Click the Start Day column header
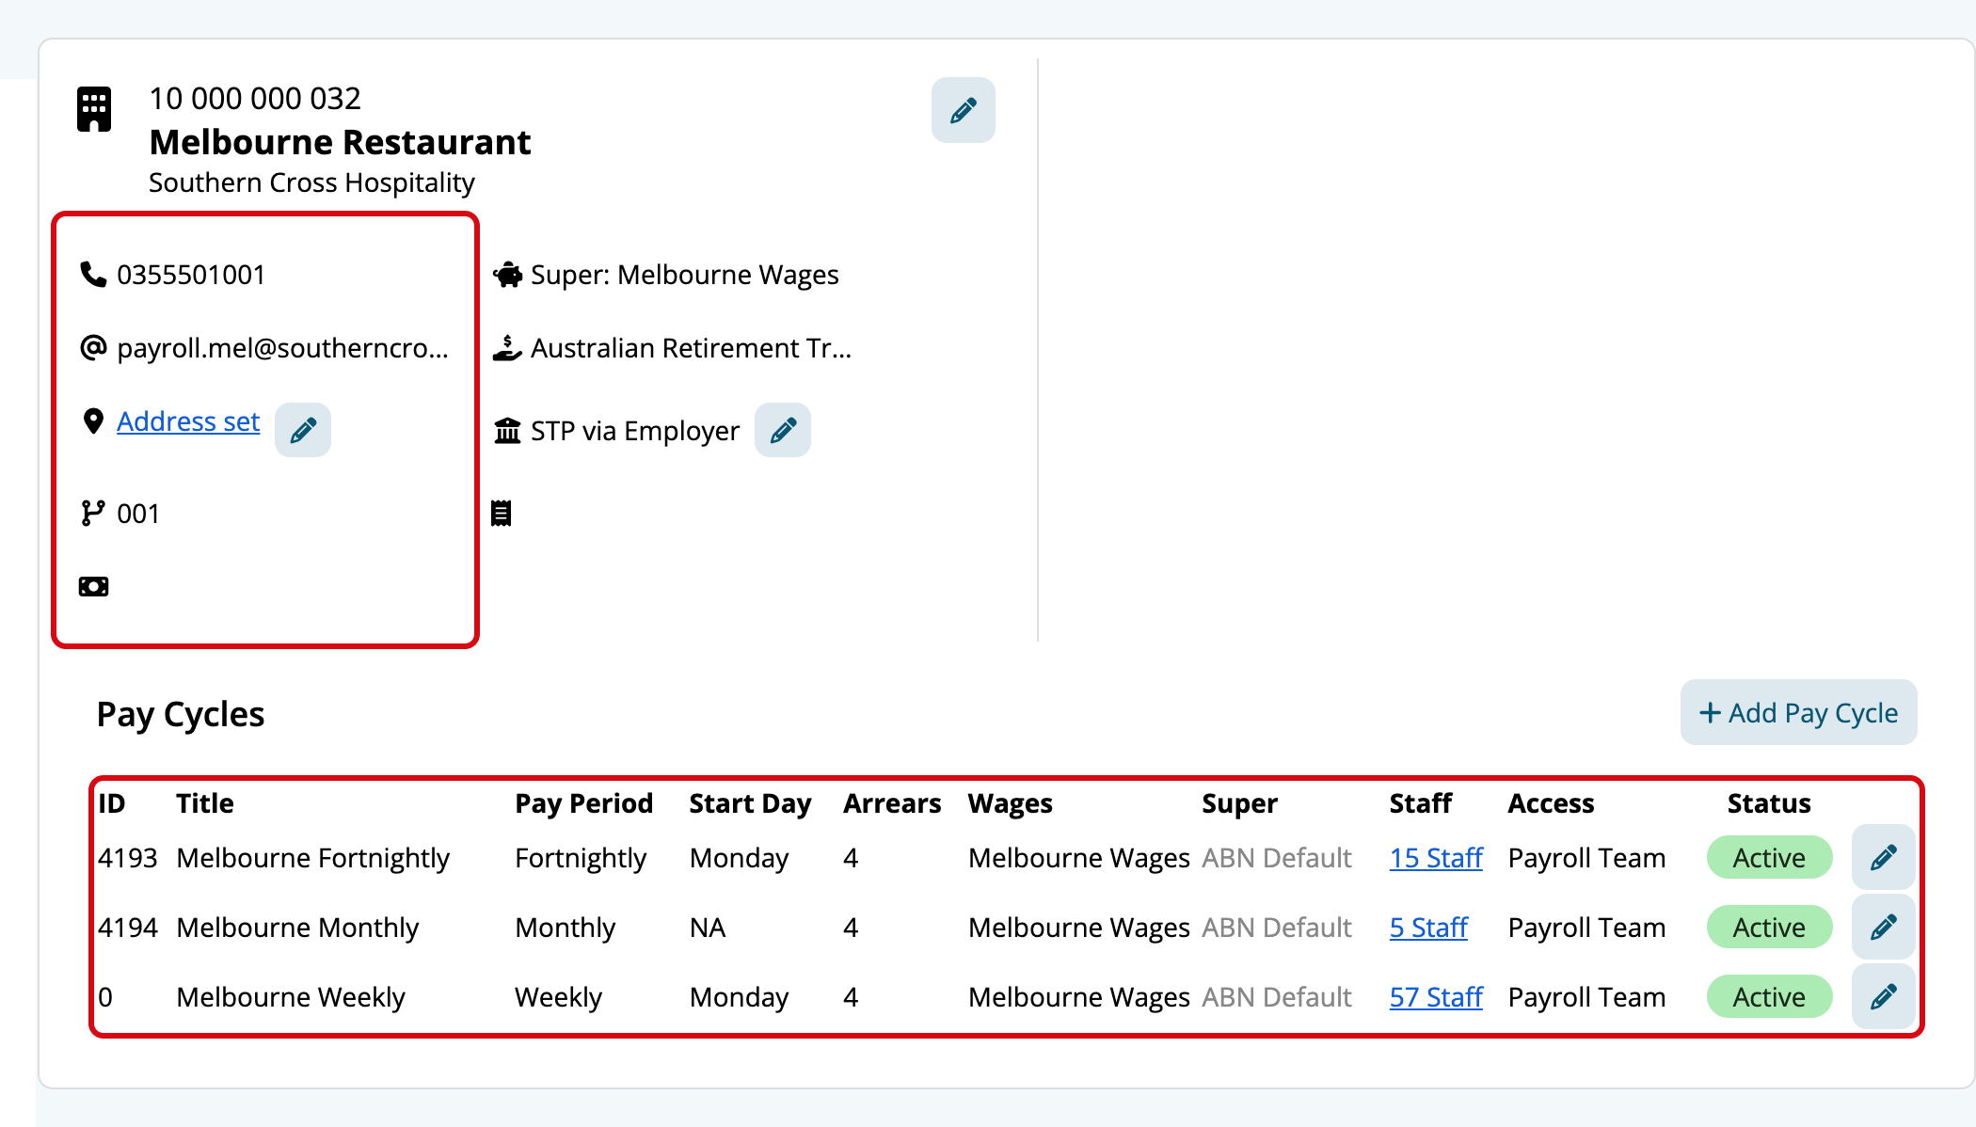 (750, 803)
